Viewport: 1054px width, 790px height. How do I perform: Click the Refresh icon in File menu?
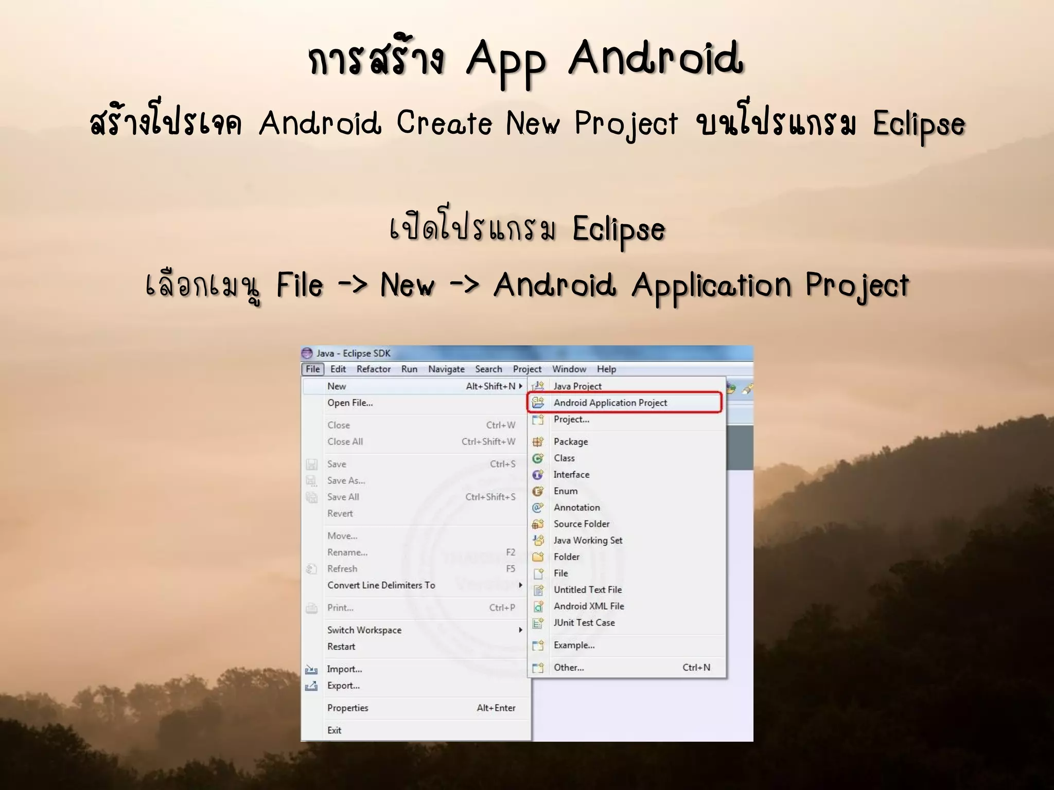point(311,569)
